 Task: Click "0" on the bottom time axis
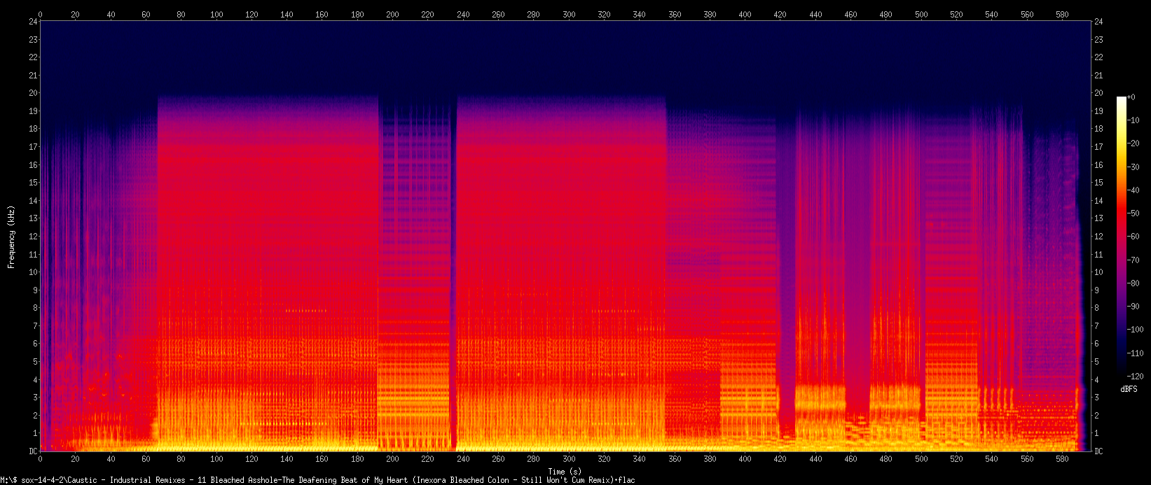40,460
